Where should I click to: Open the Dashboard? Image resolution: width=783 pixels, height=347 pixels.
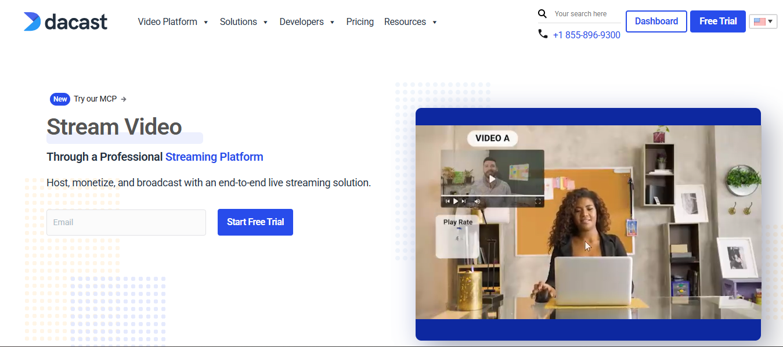click(656, 21)
